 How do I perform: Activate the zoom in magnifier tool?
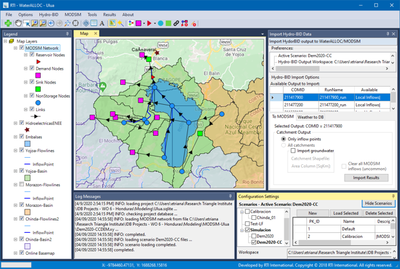click(x=35, y=23)
